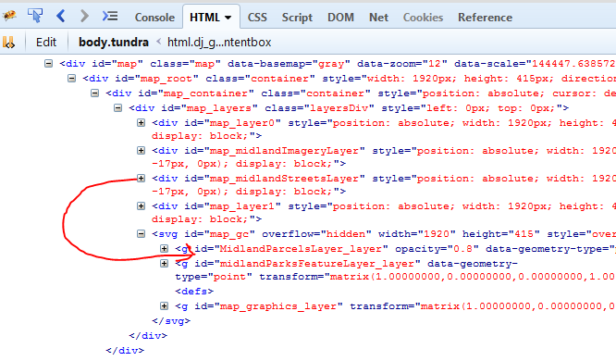
Task: Click the overflow "hidden" attribute value
Action: (346, 234)
